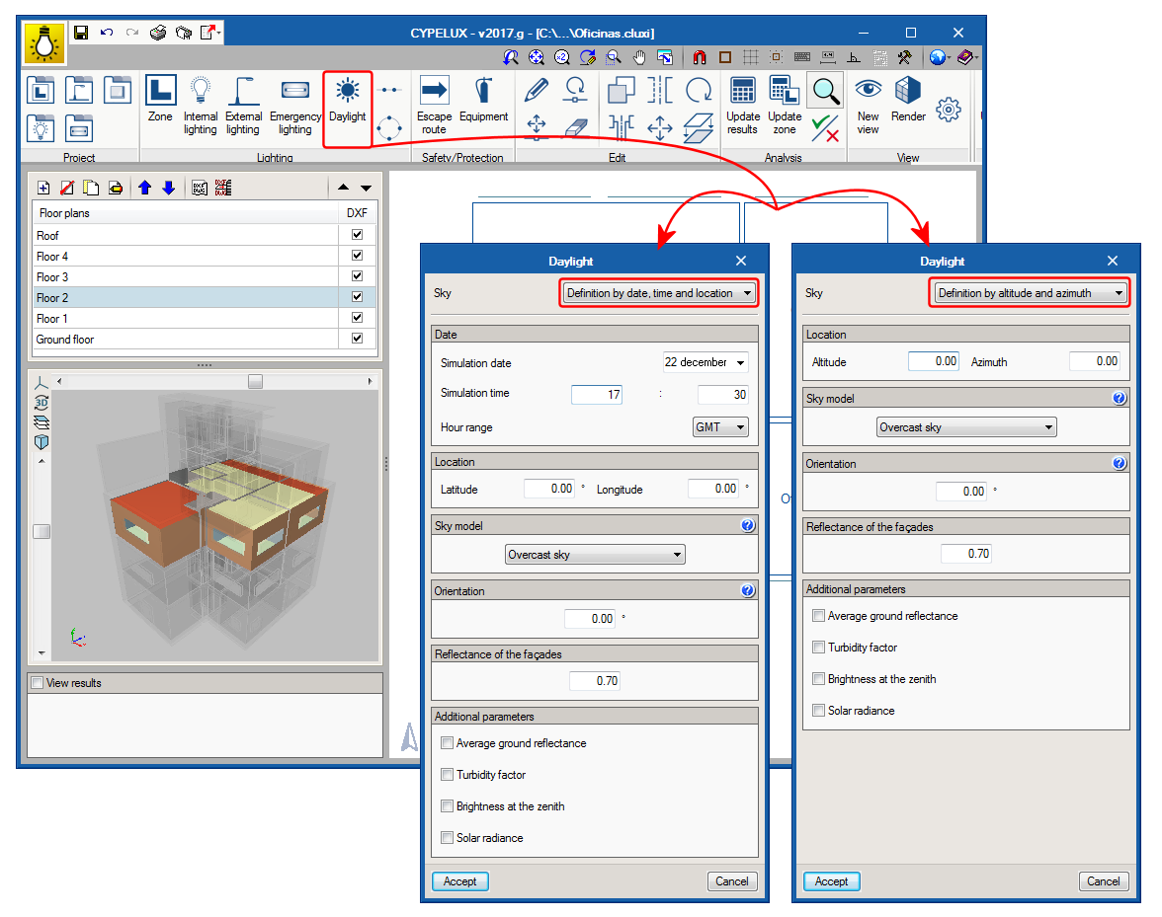
Task: Click the Emergency lighting icon
Action: coord(294,103)
